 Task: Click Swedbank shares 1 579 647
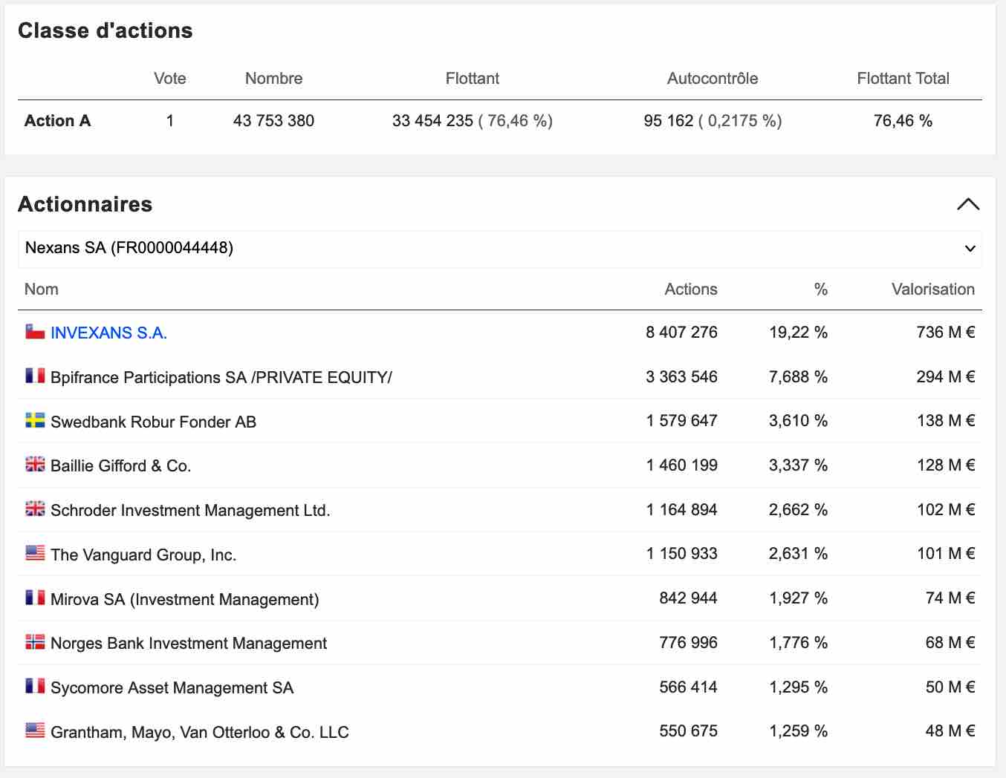(x=681, y=421)
